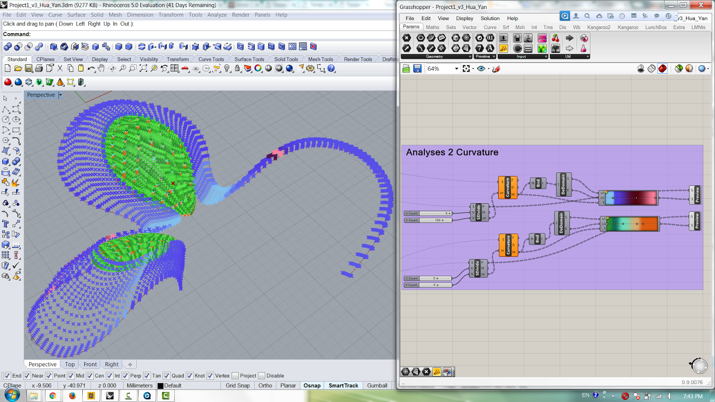
Task: Switch to the Kangaroo2 tab
Action: [x=598, y=27]
